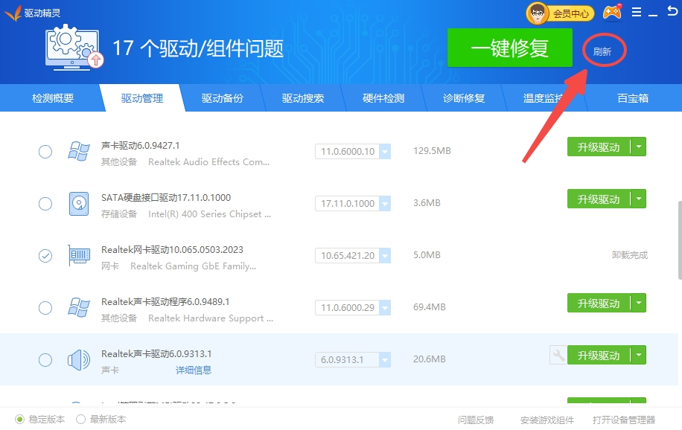Open 详细信息 link for Realtek sound driver

pyautogui.click(x=194, y=370)
